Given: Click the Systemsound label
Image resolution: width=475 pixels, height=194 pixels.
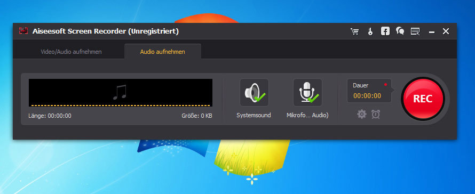Looking at the screenshot, I should click(254, 115).
